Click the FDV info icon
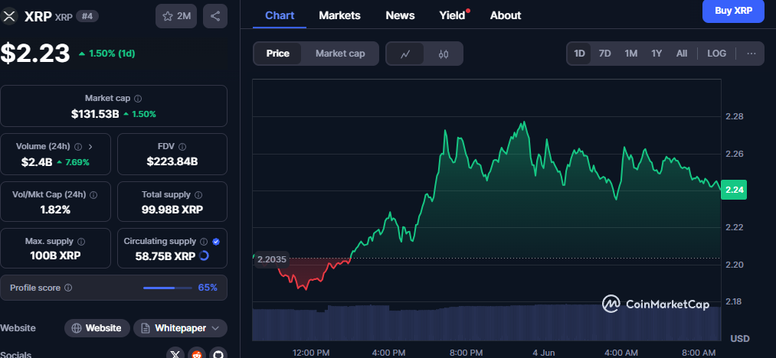Viewport: 776px width, 358px height. [182, 146]
